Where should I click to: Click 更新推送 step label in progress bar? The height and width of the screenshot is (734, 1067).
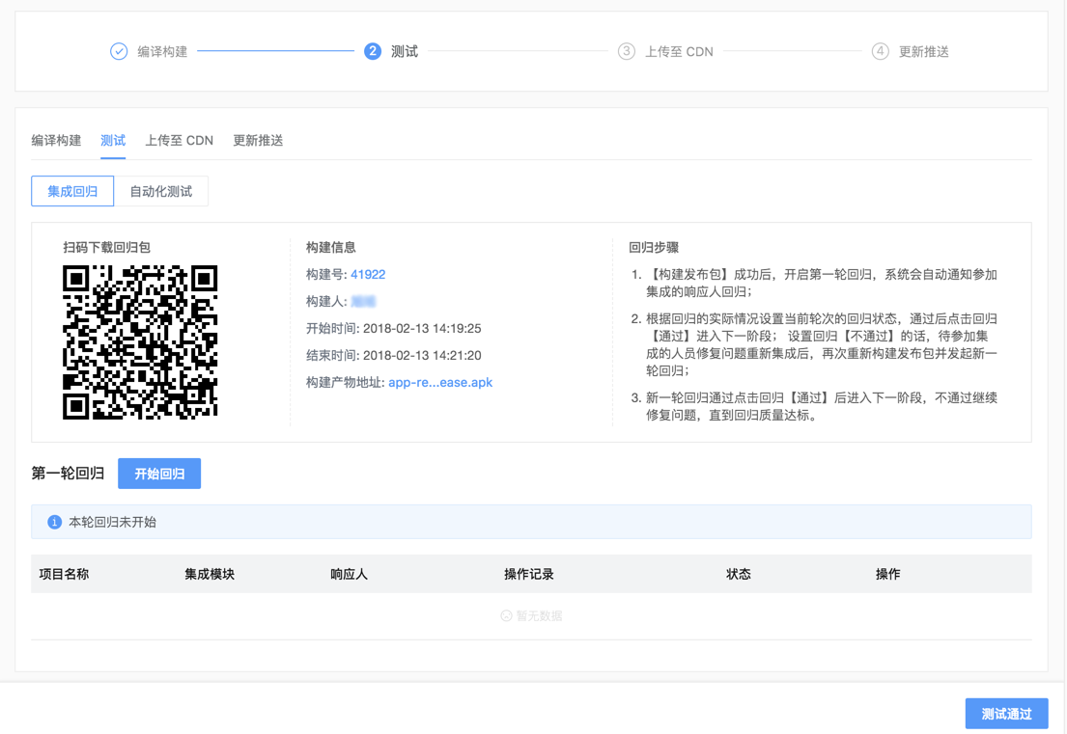tap(923, 52)
